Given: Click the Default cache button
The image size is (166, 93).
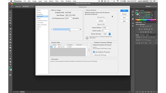Looking at the screenshot, I should tap(101, 21).
